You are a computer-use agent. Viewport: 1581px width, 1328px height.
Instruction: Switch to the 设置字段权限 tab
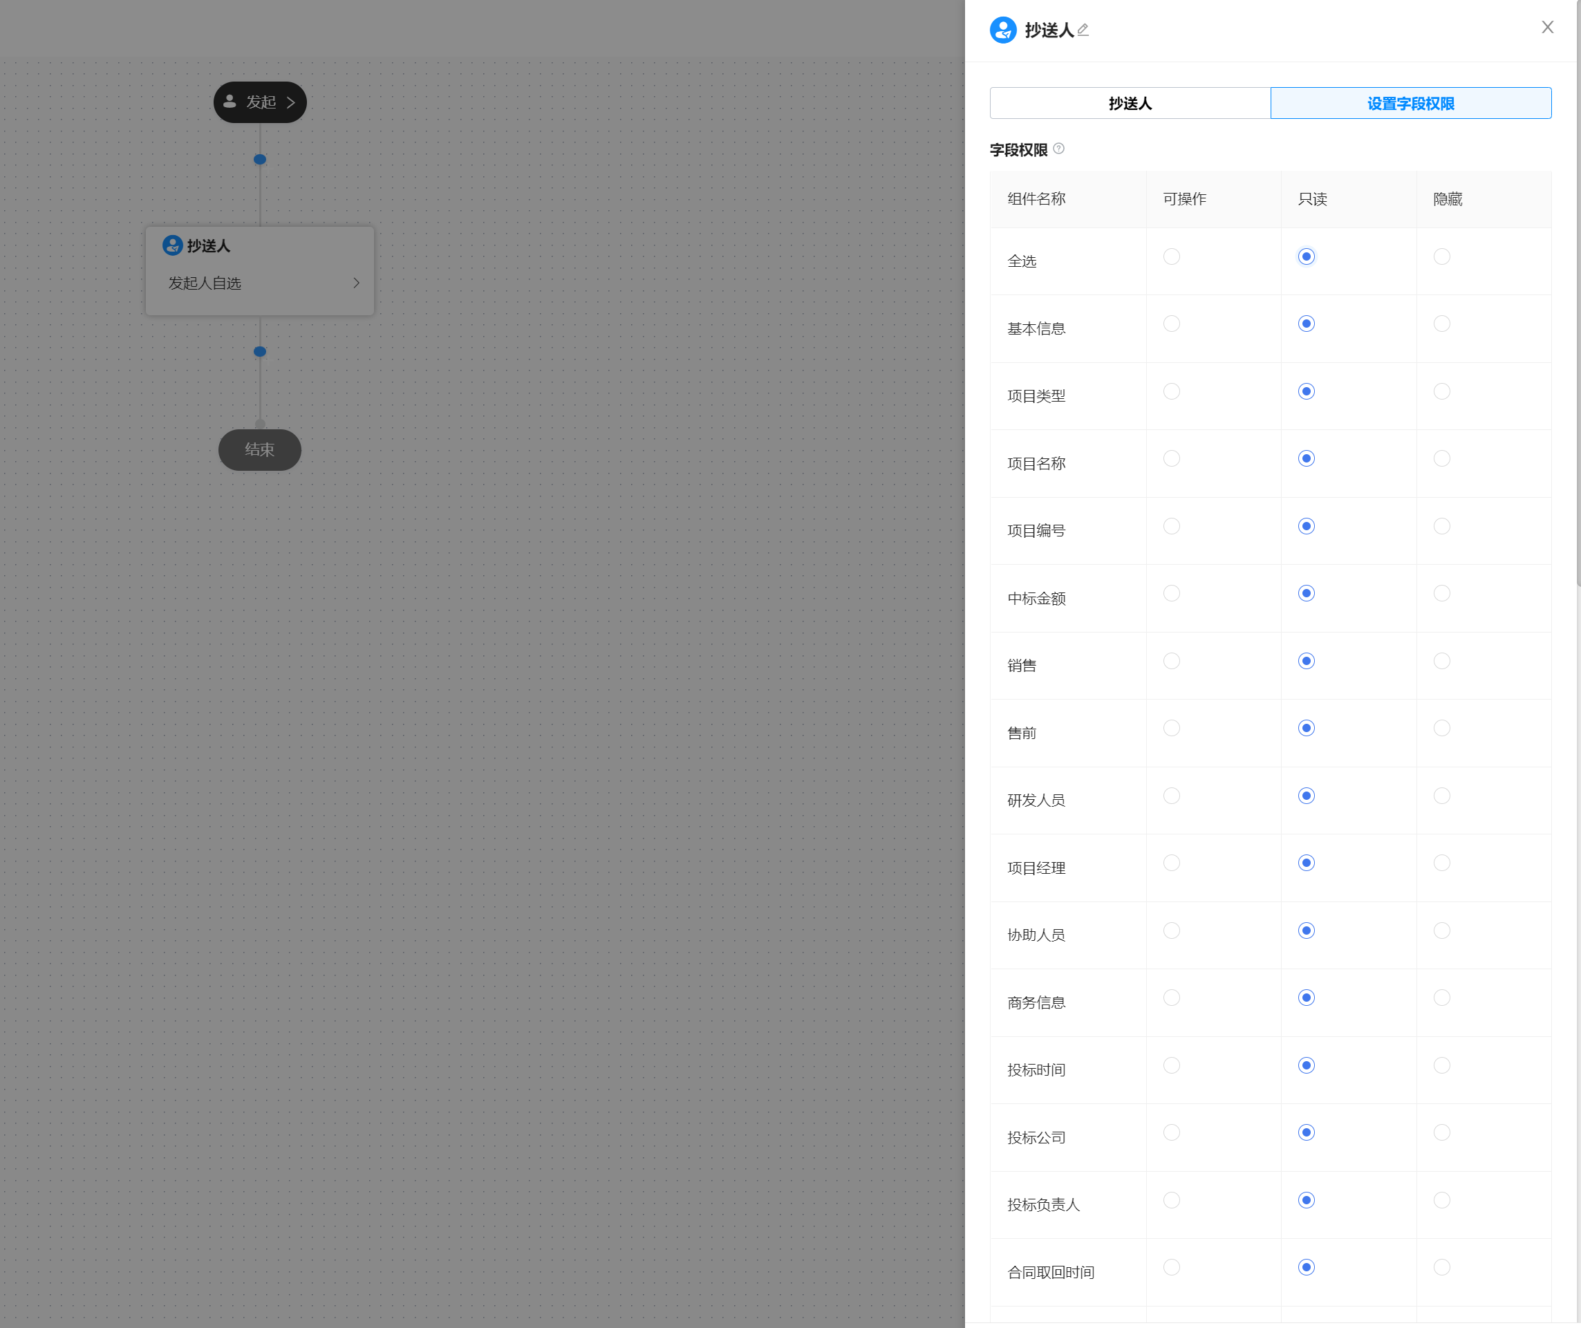[1410, 103]
